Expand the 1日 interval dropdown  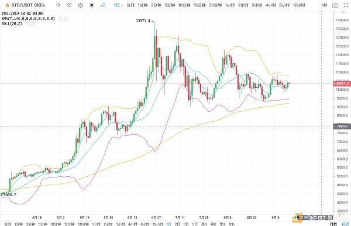(x=118, y=5)
